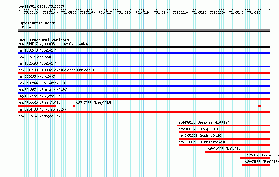Open the nsv4439165 (GenomeinaBottle) label

click(203, 122)
